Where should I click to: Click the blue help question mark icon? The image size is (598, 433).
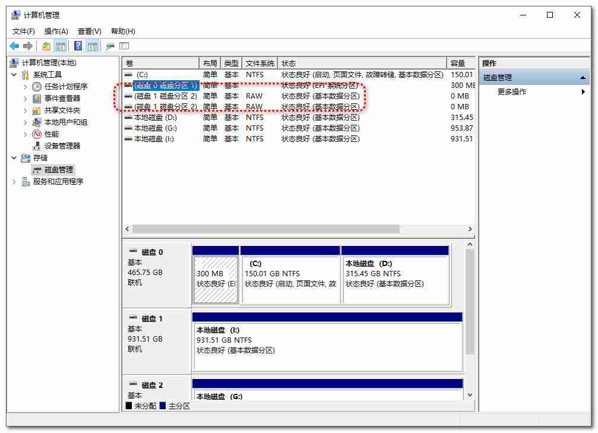(78, 46)
